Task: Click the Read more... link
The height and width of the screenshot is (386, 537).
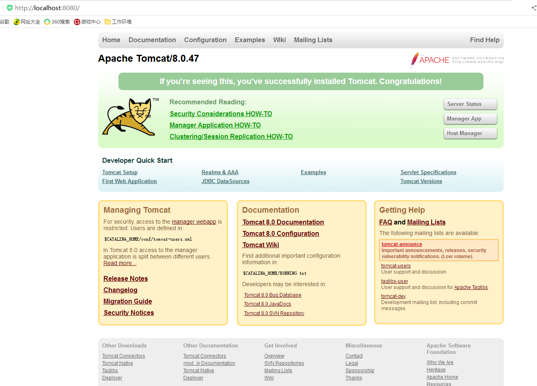Action: (120, 263)
